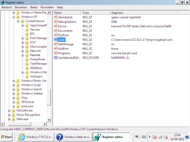Collapse the CurrentVersion tree node
This screenshot has width=190, height=142.
tap(18, 21)
